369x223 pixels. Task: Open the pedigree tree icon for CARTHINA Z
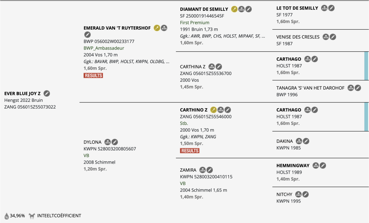pos(211,67)
